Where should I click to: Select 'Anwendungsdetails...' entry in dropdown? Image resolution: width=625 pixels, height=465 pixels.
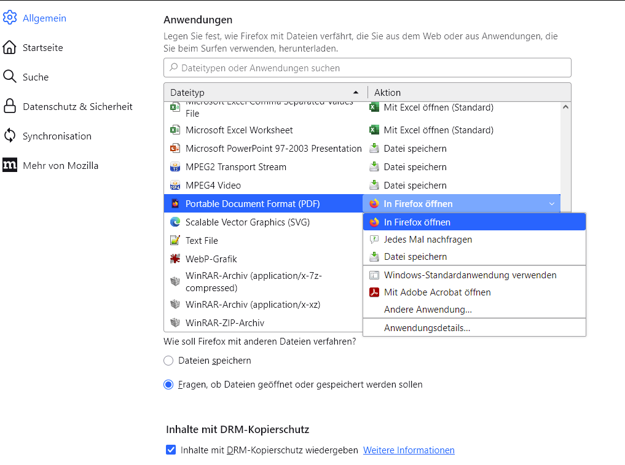click(x=427, y=328)
